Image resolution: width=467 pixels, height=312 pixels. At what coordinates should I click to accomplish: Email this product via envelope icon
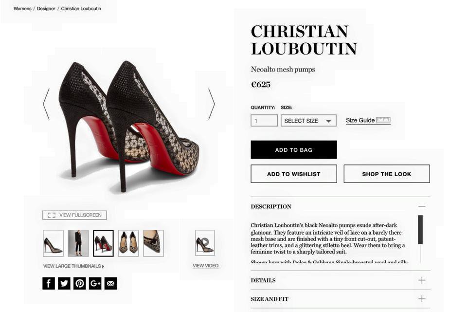pos(111,283)
